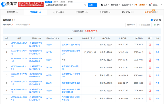This screenshot has height=104, width=164.
Task: Click 方运舟 in row 3
Action: tap(49, 60)
